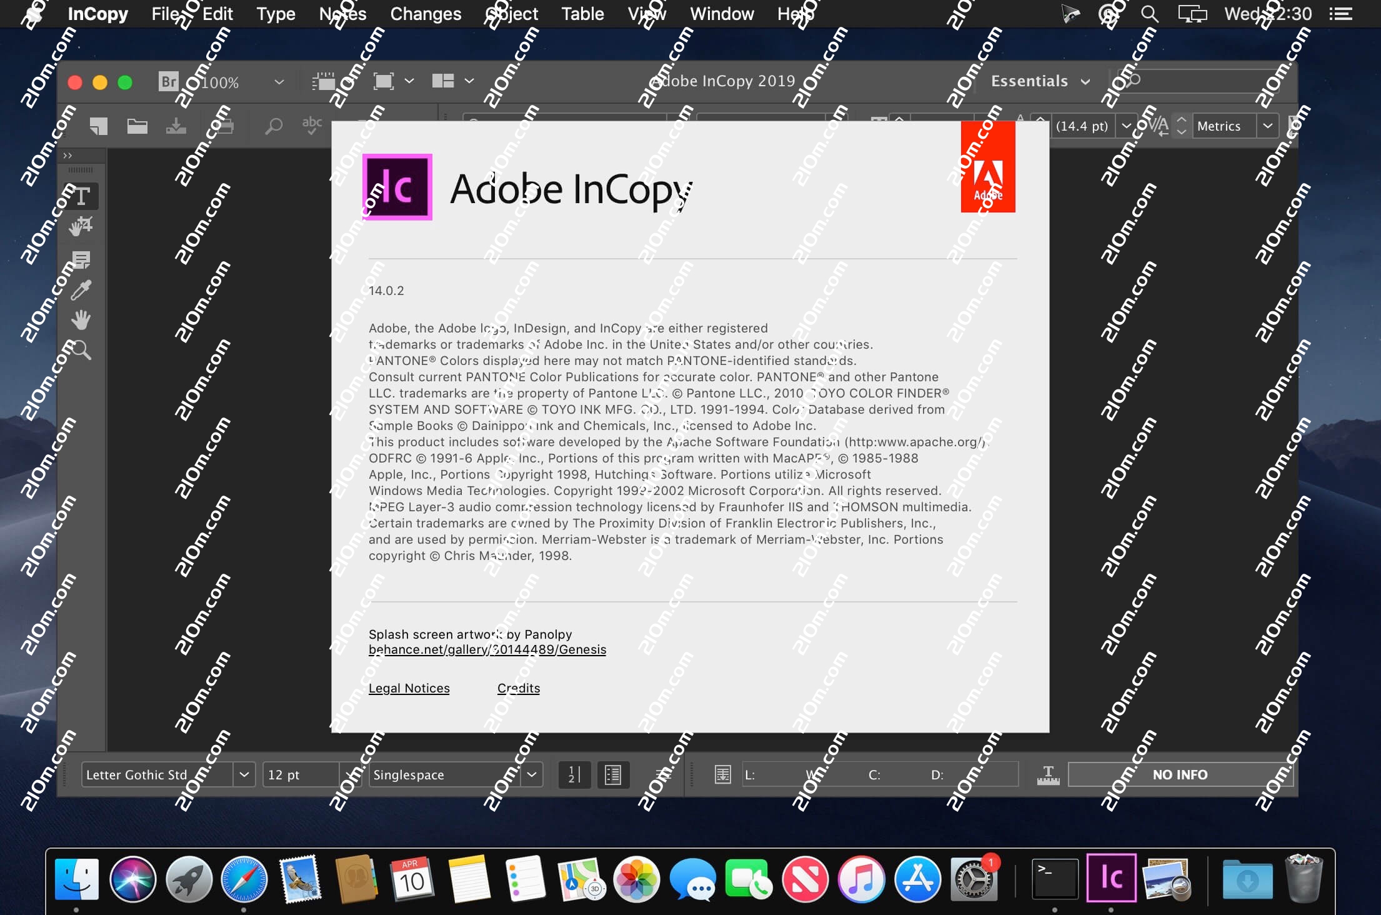Open the Table menu
Image resolution: width=1381 pixels, height=915 pixels.
point(582,14)
